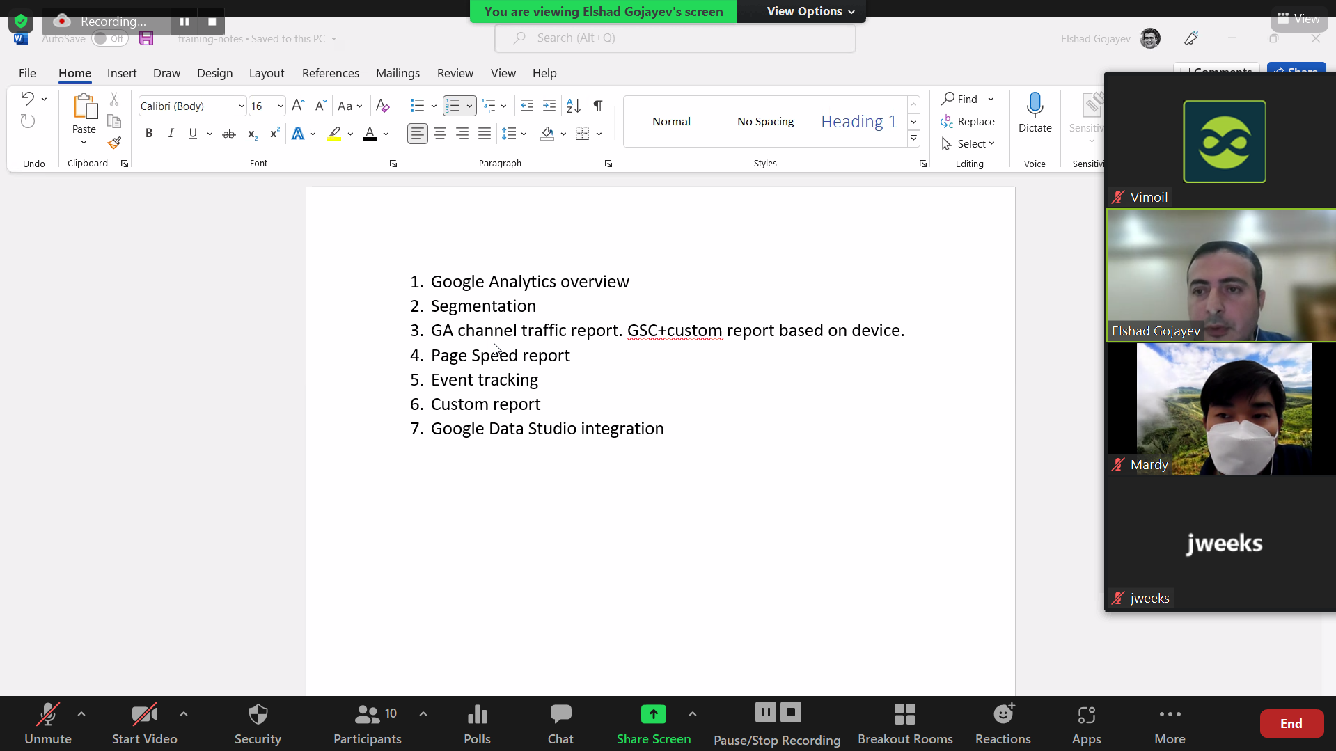
Task: Open Zoom Apps
Action: (x=1086, y=724)
